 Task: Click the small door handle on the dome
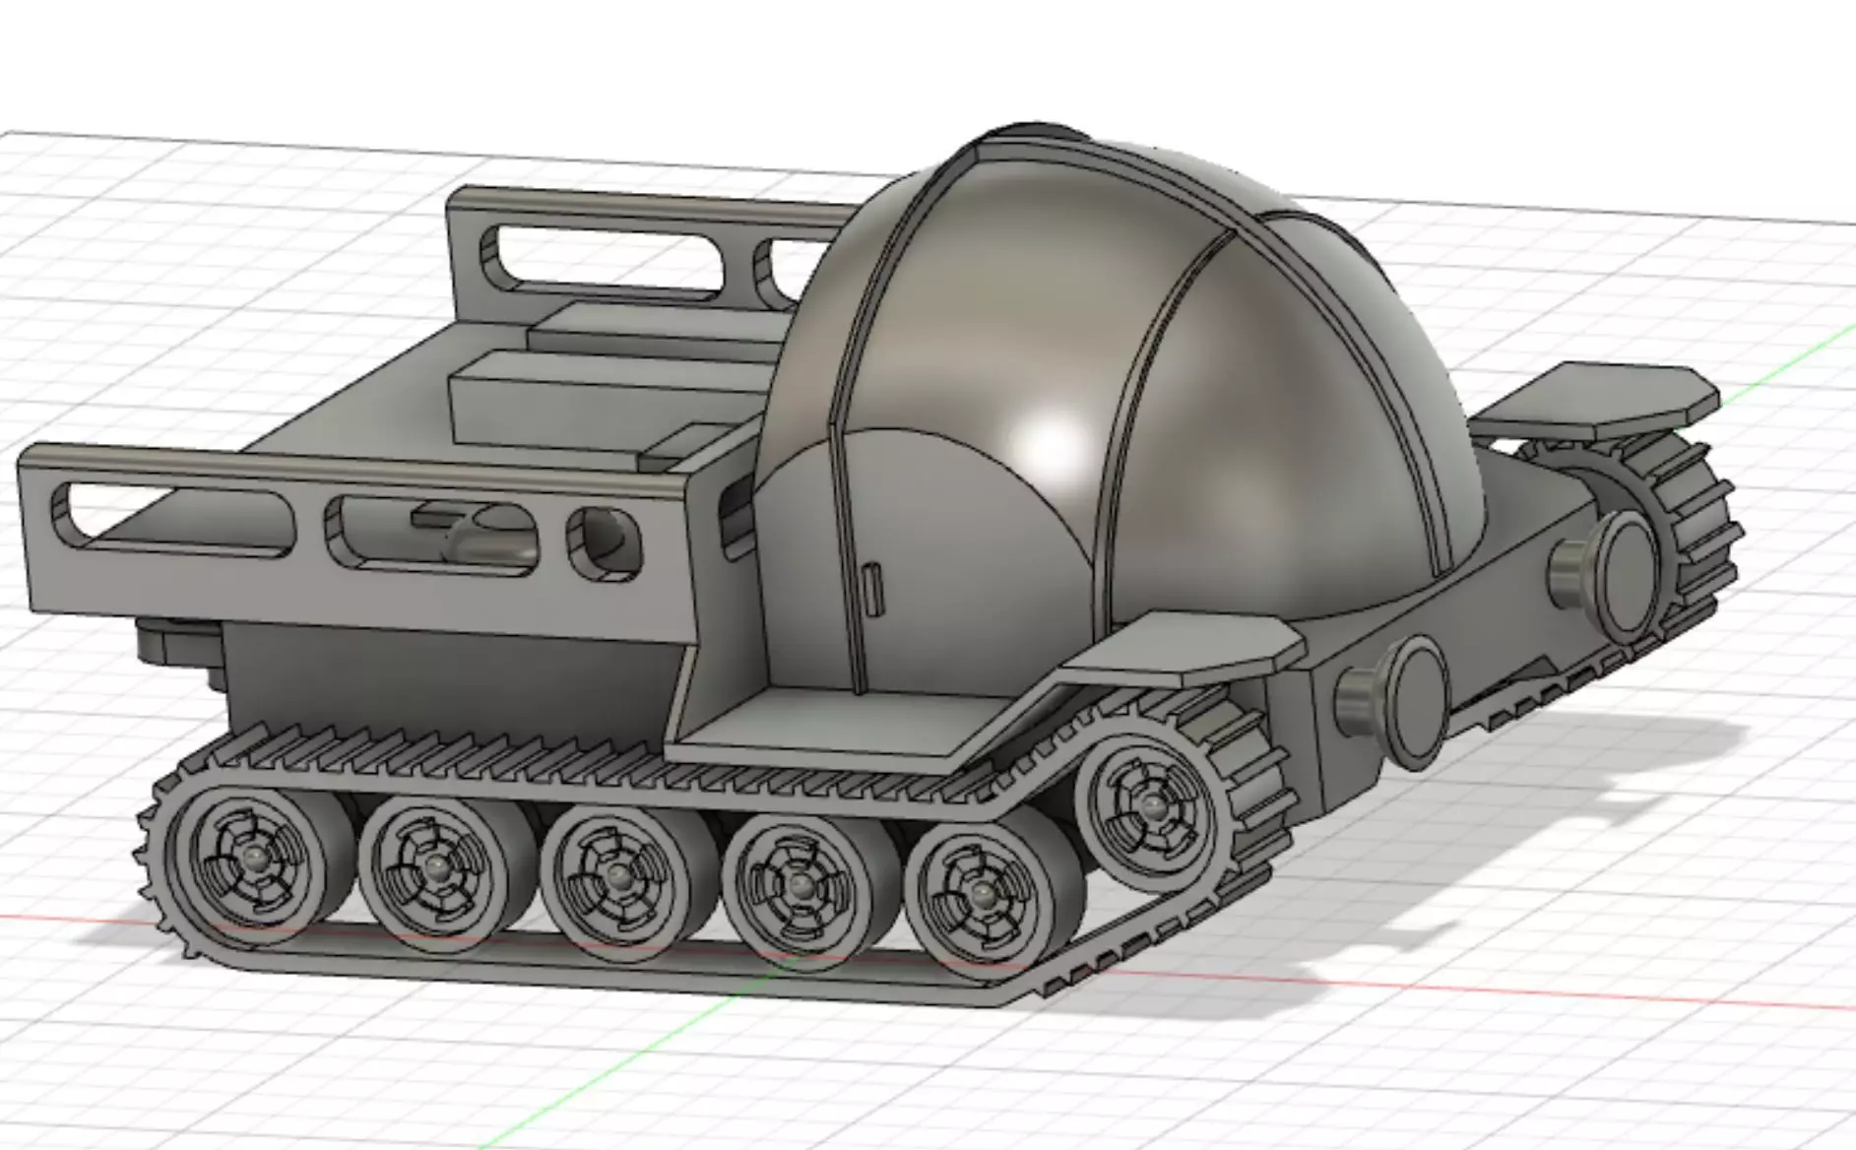(x=872, y=588)
